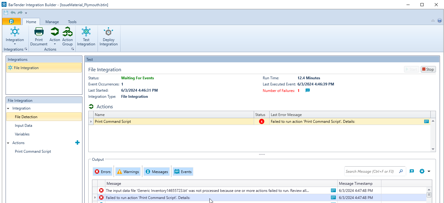Select the Print Command Script action row

pyautogui.click(x=259, y=122)
